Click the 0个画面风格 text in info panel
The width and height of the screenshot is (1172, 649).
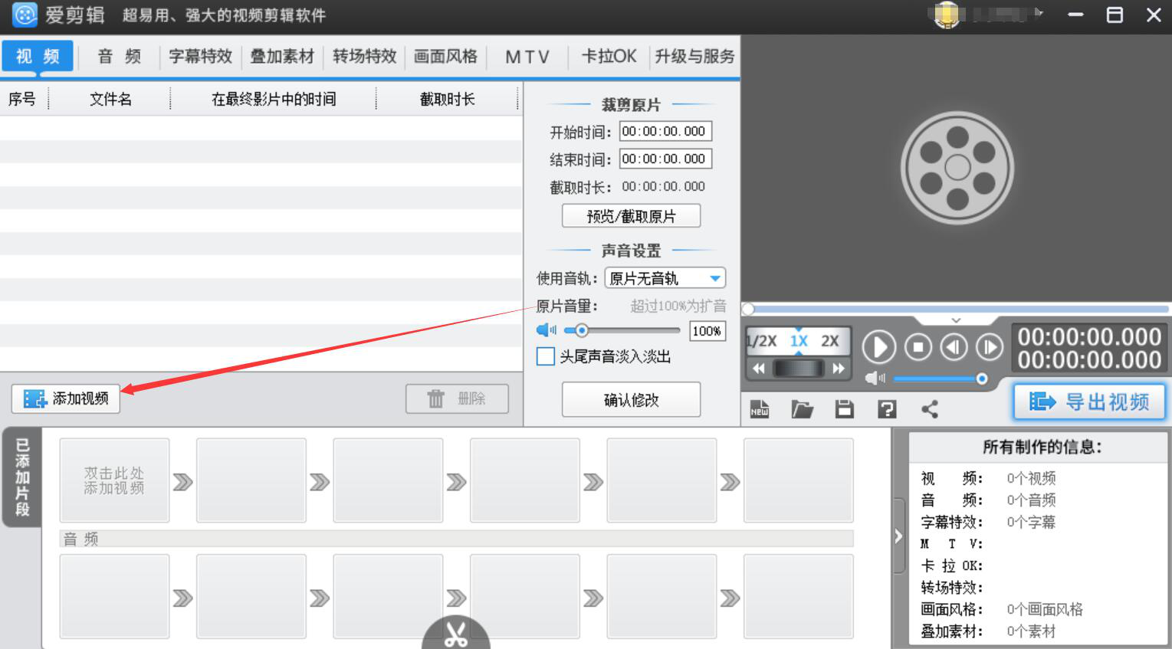pyautogui.click(x=1045, y=609)
